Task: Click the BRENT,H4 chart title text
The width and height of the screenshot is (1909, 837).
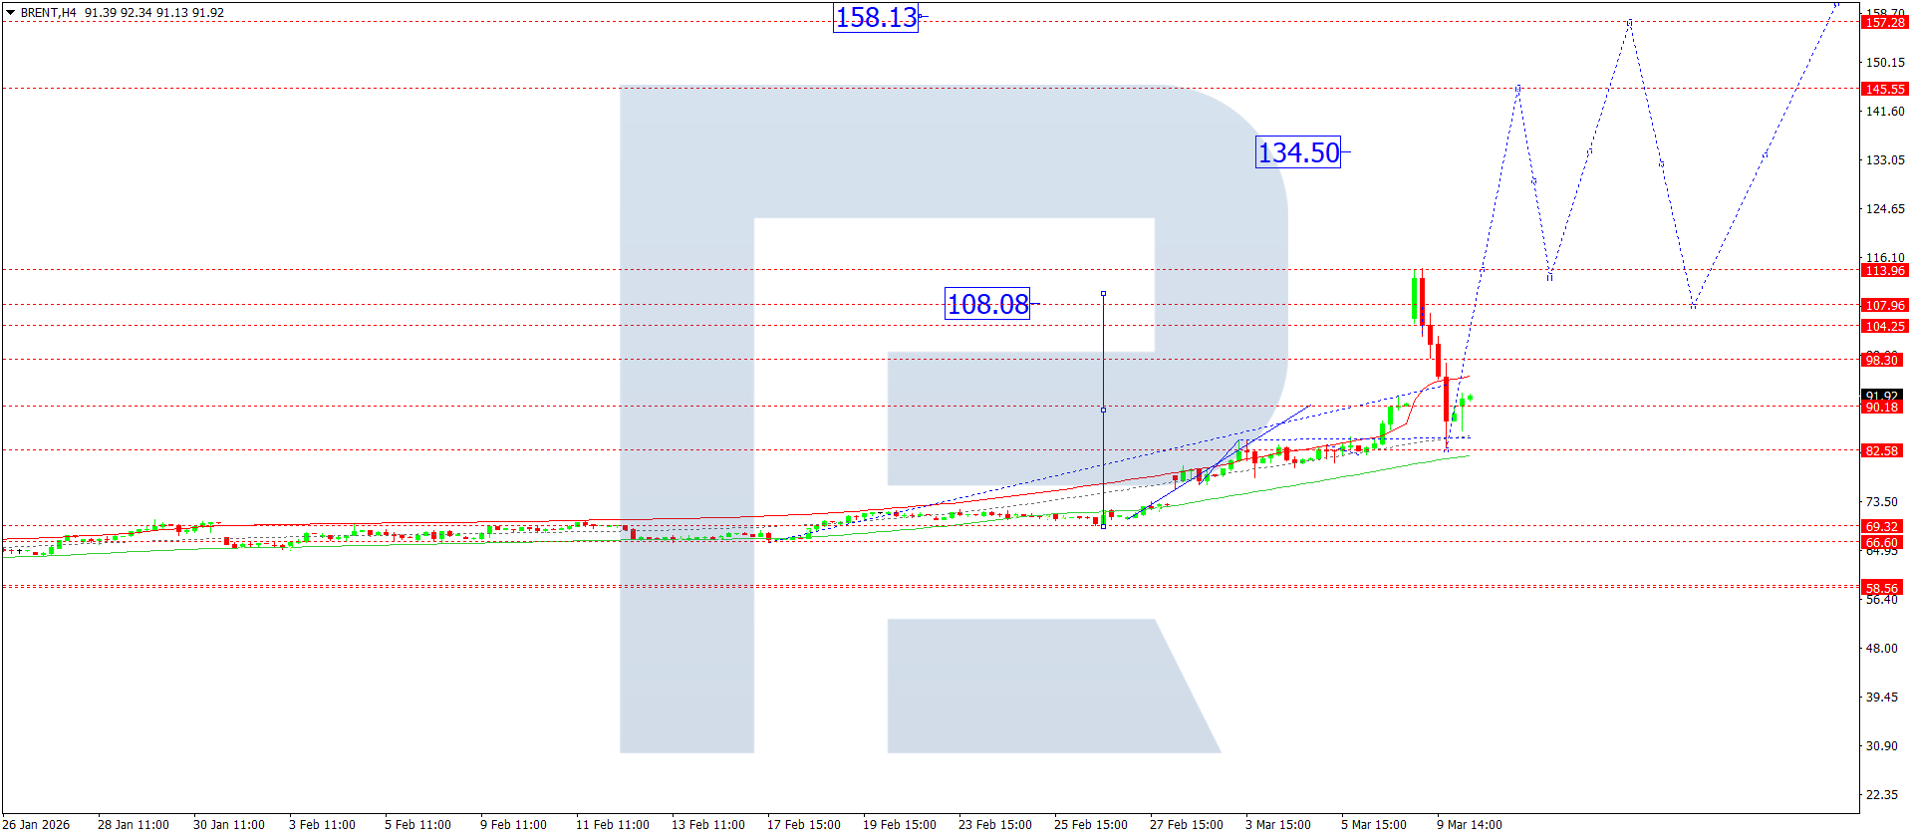Action: [x=48, y=13]
